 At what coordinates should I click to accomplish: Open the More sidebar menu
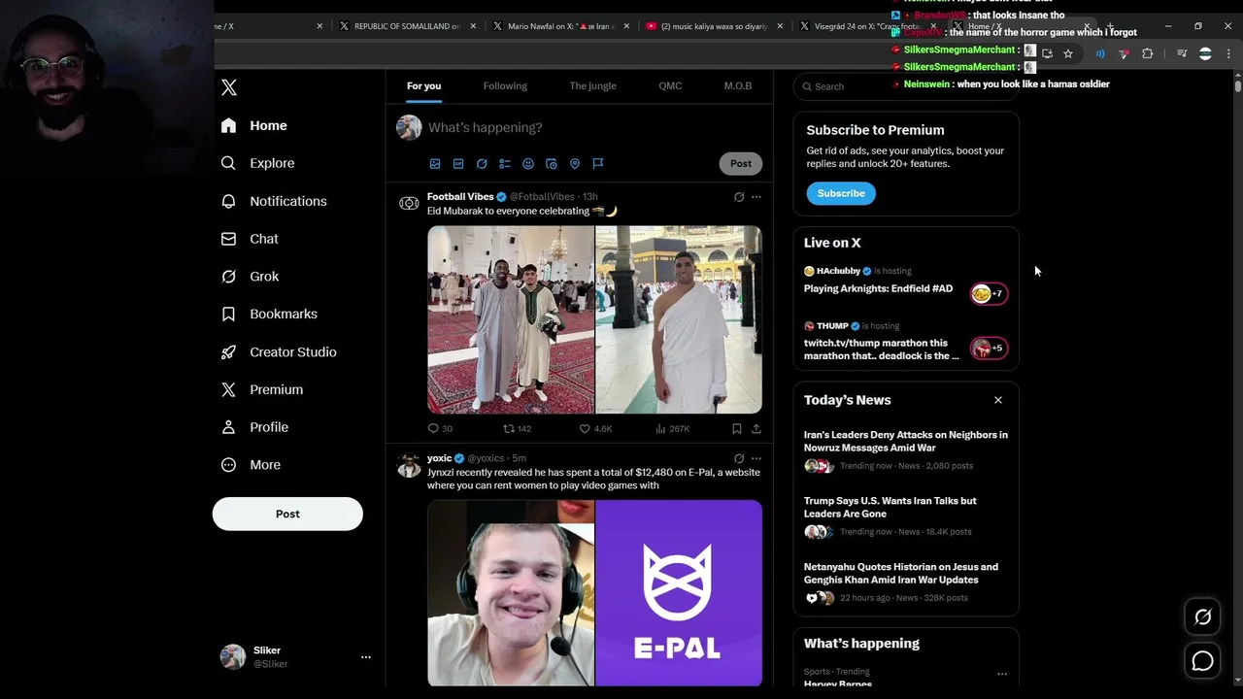click(x=252, y=465)
